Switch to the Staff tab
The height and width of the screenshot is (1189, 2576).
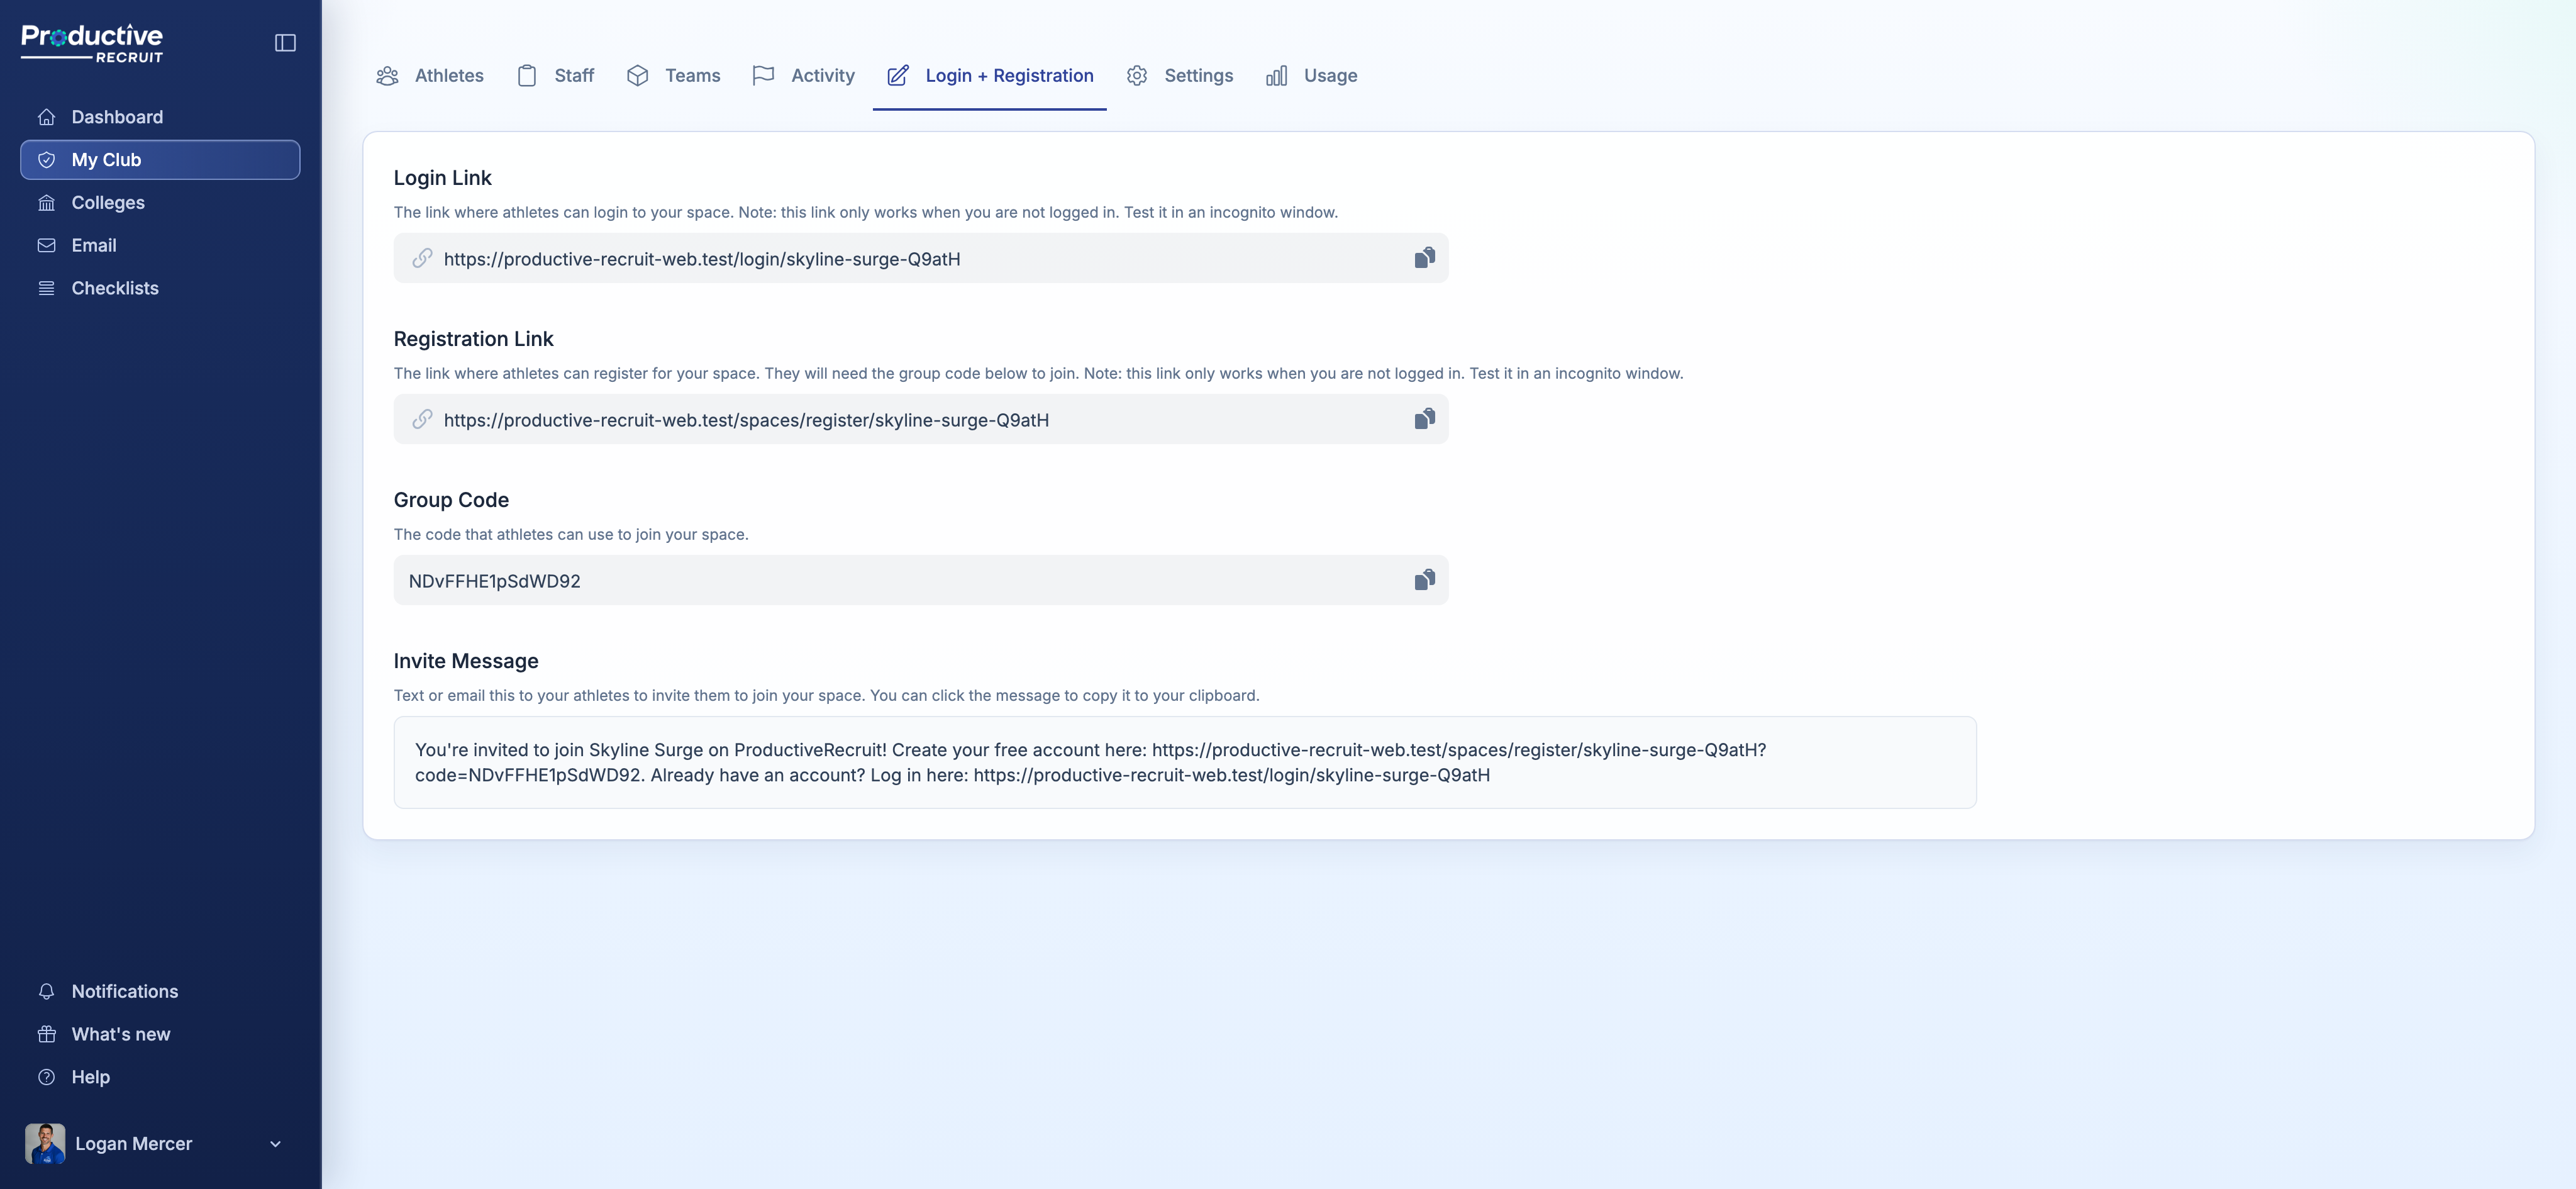[x=555, y=76]
